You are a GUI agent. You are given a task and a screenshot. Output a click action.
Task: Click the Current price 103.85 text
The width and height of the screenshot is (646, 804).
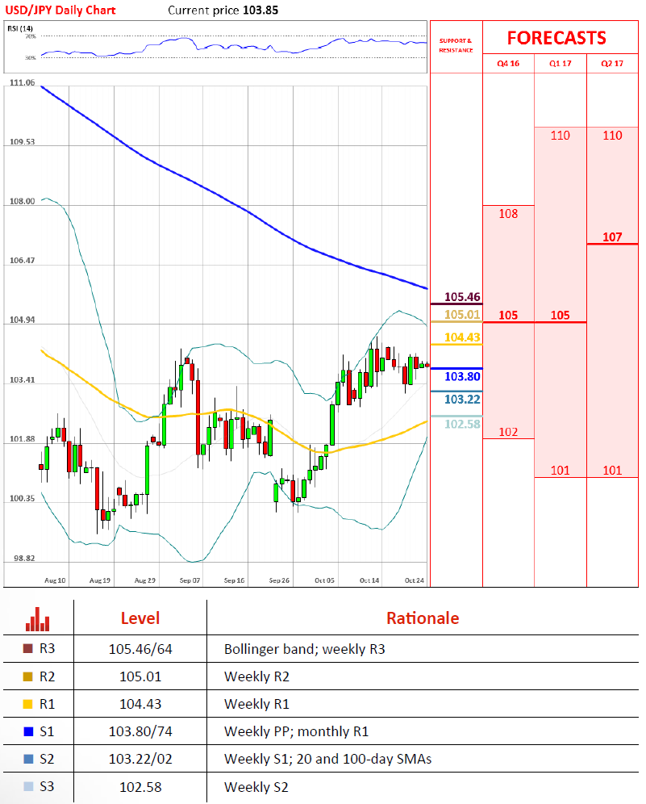[223, 10]
